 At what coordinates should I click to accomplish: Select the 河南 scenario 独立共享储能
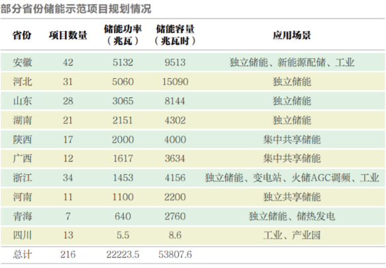(292, 197)
